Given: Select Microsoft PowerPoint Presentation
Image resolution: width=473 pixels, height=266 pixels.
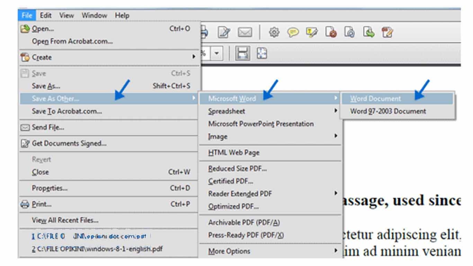Looking at the screenshot, I should pyautogui.click(x=271, y=124).
